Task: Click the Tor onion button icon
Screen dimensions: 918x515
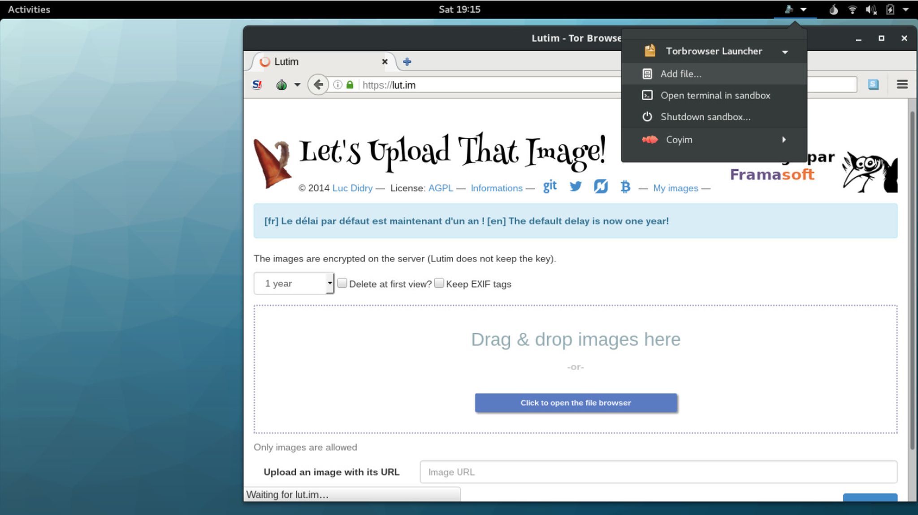Action: click(x=281, y=85)
